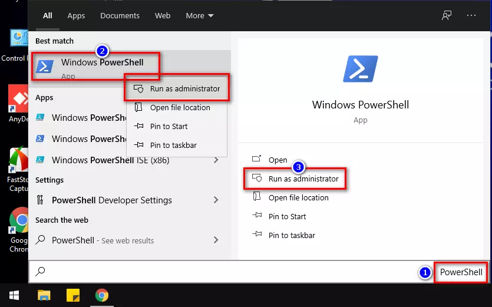The width and height of the screenshot is (492, 307).
Task: Click Pin to Start in details pane
Action: click(x=287, y=217)
